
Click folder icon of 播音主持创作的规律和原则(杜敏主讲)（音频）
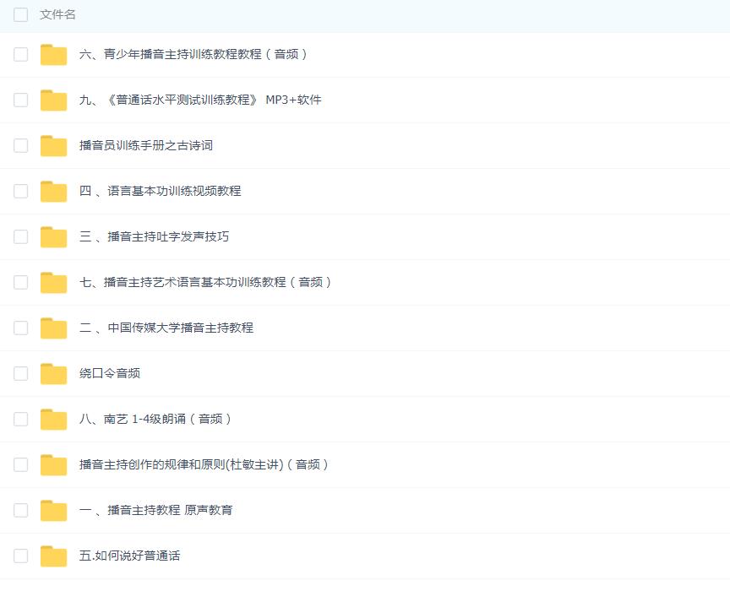pyautogui.click(x=53, y=465)
